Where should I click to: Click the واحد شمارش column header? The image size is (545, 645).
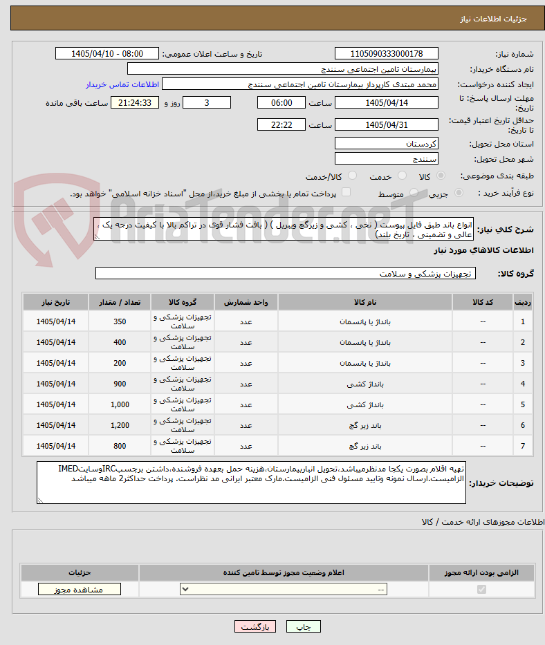tap(246, 302)
